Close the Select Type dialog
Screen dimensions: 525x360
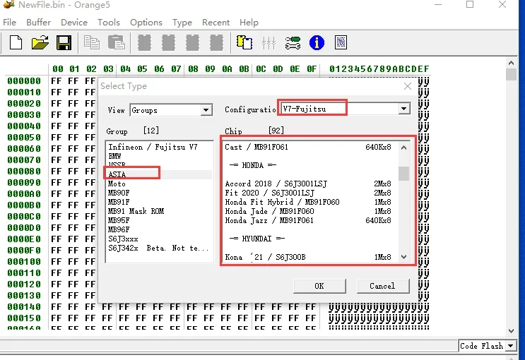coord(408,86)
